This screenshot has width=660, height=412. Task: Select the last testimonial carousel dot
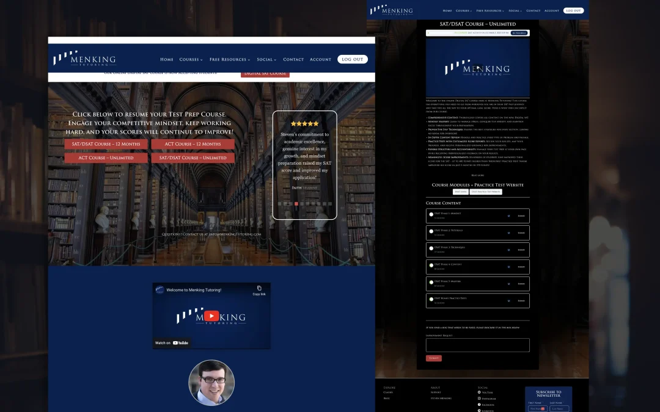[x=330, y=204]
